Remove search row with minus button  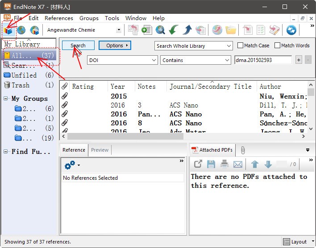pos(308,60)
